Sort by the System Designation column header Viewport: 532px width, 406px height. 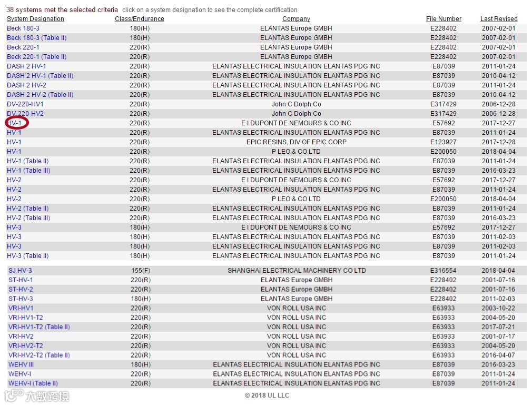click(x=35, y=18)
